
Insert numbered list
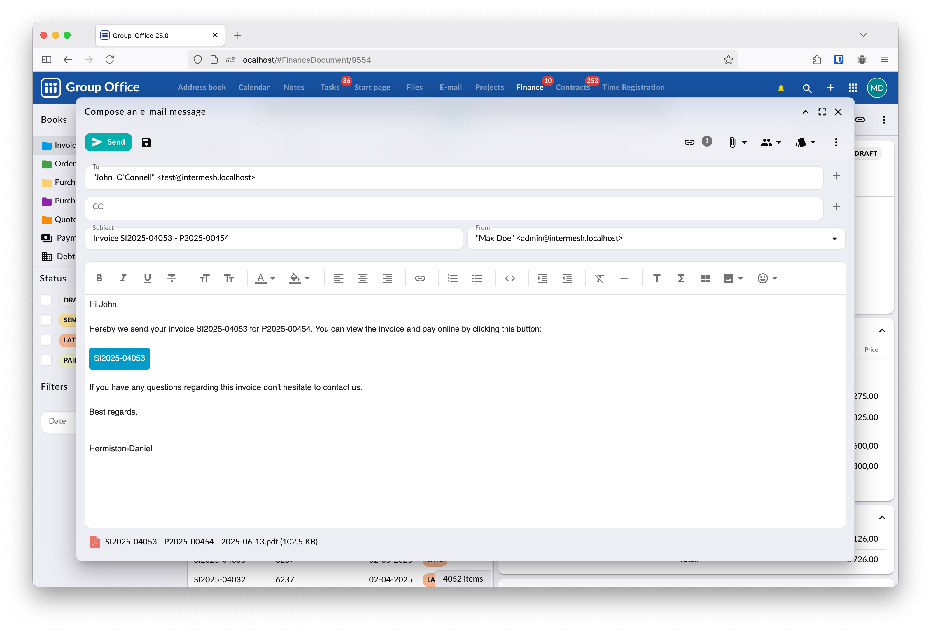453,278
